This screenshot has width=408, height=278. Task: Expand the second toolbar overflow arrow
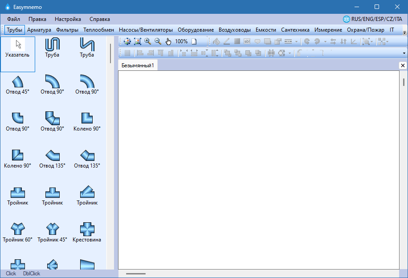click(x=404, y=53)
